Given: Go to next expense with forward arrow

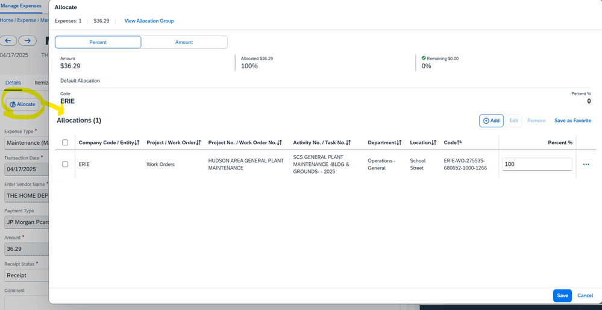Looking at the screenshot, I should coord(27,41).
